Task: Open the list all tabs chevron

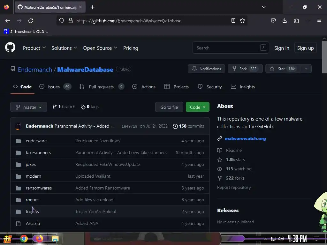Action: click(263, 7)
